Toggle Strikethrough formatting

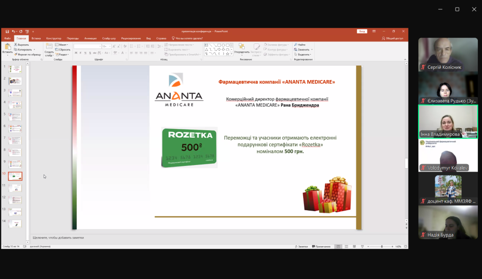coord(95,53)
